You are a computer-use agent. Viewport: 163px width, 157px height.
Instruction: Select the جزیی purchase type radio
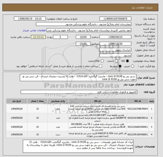tap(132, 66)
